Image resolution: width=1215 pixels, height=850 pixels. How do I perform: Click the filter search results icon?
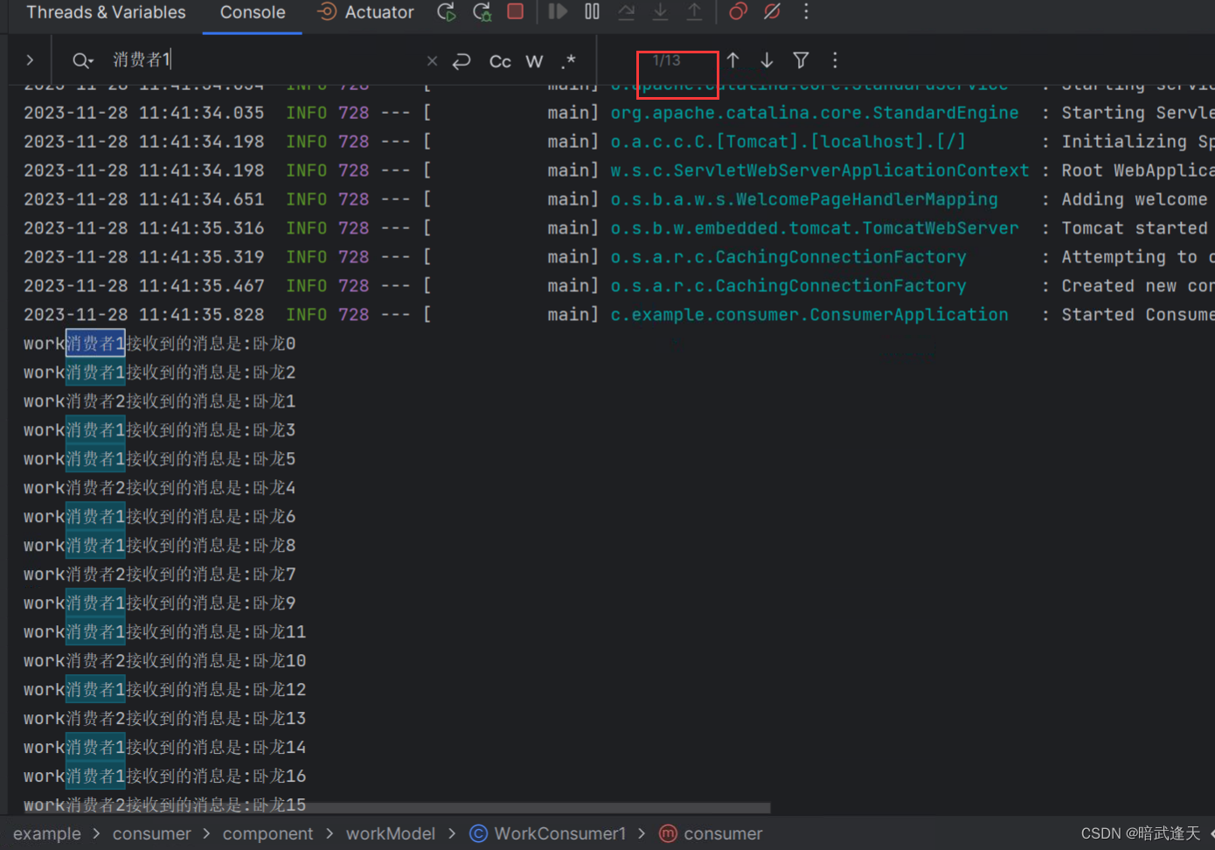pos(801,60)
